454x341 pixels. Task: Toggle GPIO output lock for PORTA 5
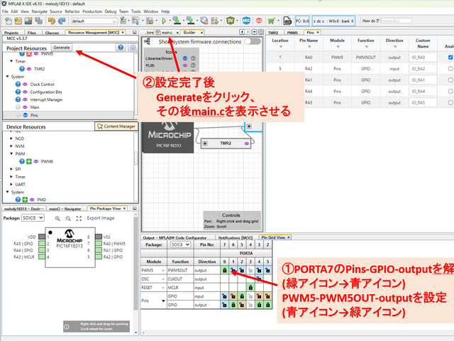(268, 305)
